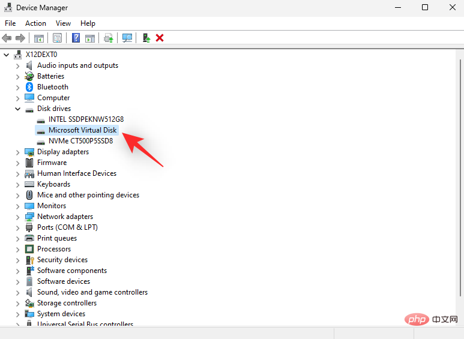Open the Help menu
Screen dimensions: 464x339
point(88,23)
